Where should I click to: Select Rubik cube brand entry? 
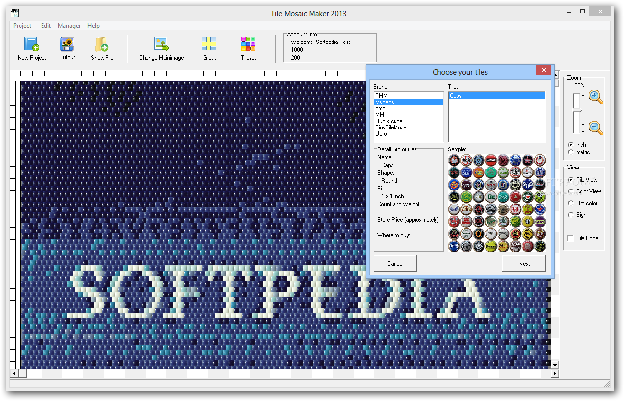pyautogui.click(x=409, y=121)
